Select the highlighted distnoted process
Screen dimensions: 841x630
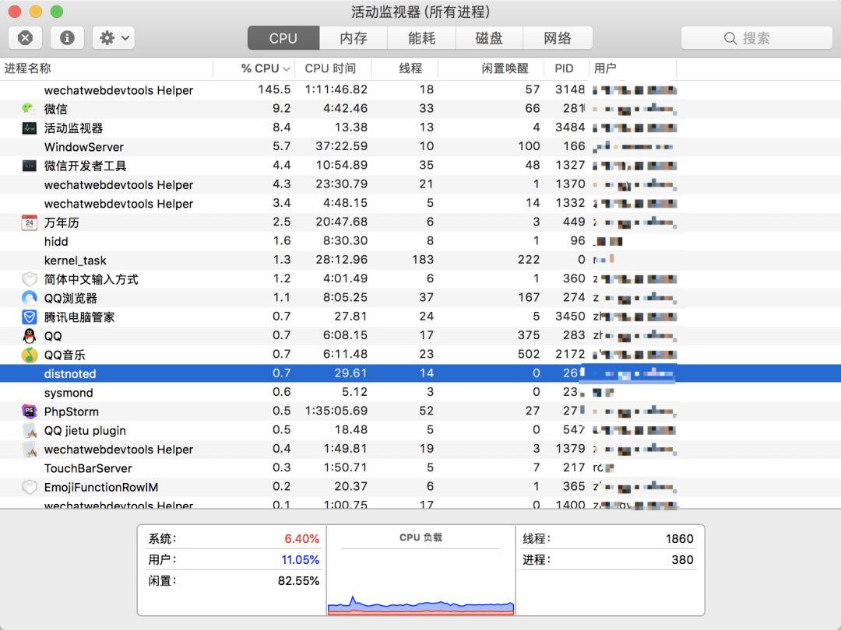[x=420, y=373]
